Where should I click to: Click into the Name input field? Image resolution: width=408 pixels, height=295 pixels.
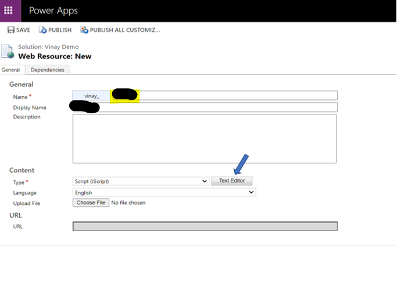[224, 95]
